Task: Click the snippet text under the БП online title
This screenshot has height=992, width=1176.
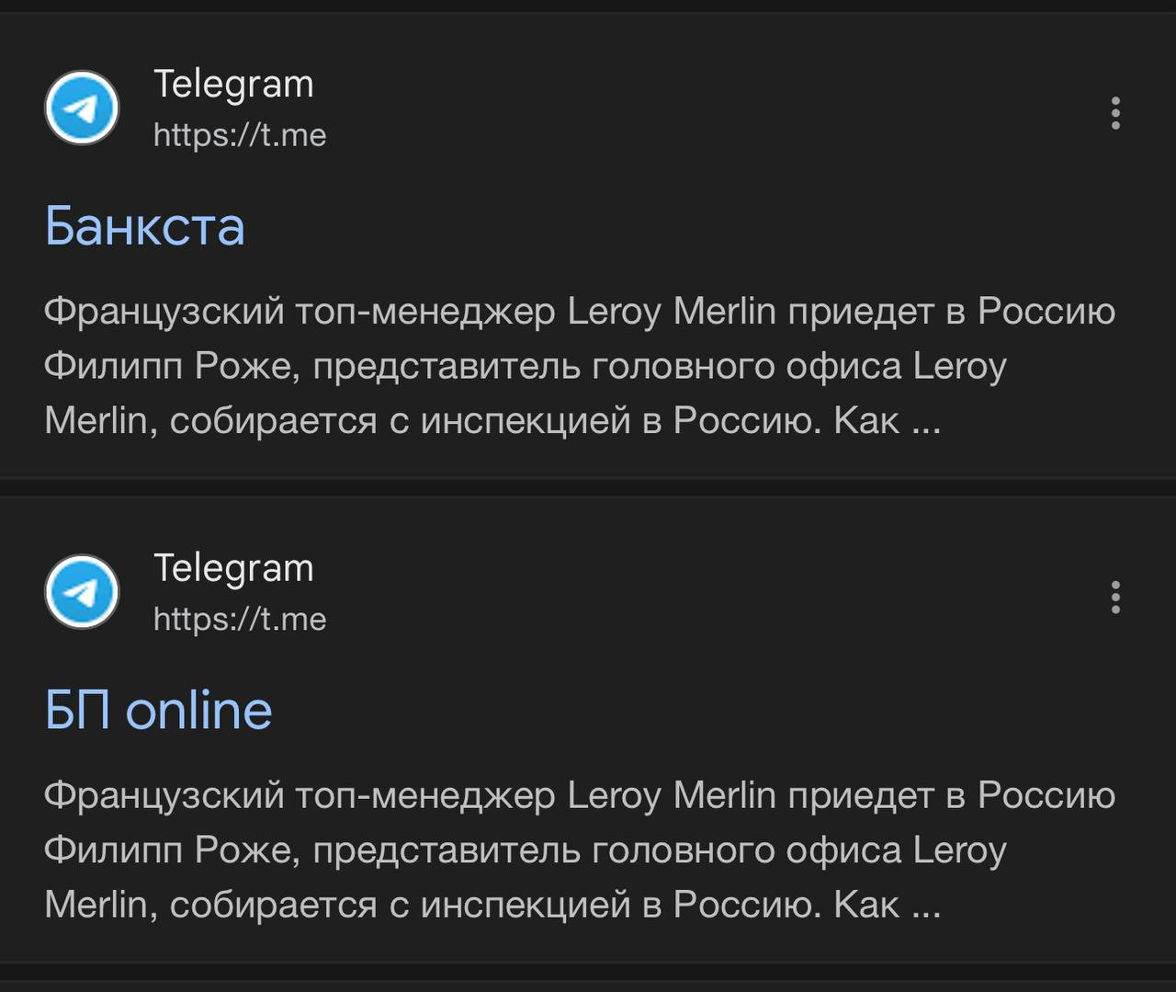Action: (579, 850)
